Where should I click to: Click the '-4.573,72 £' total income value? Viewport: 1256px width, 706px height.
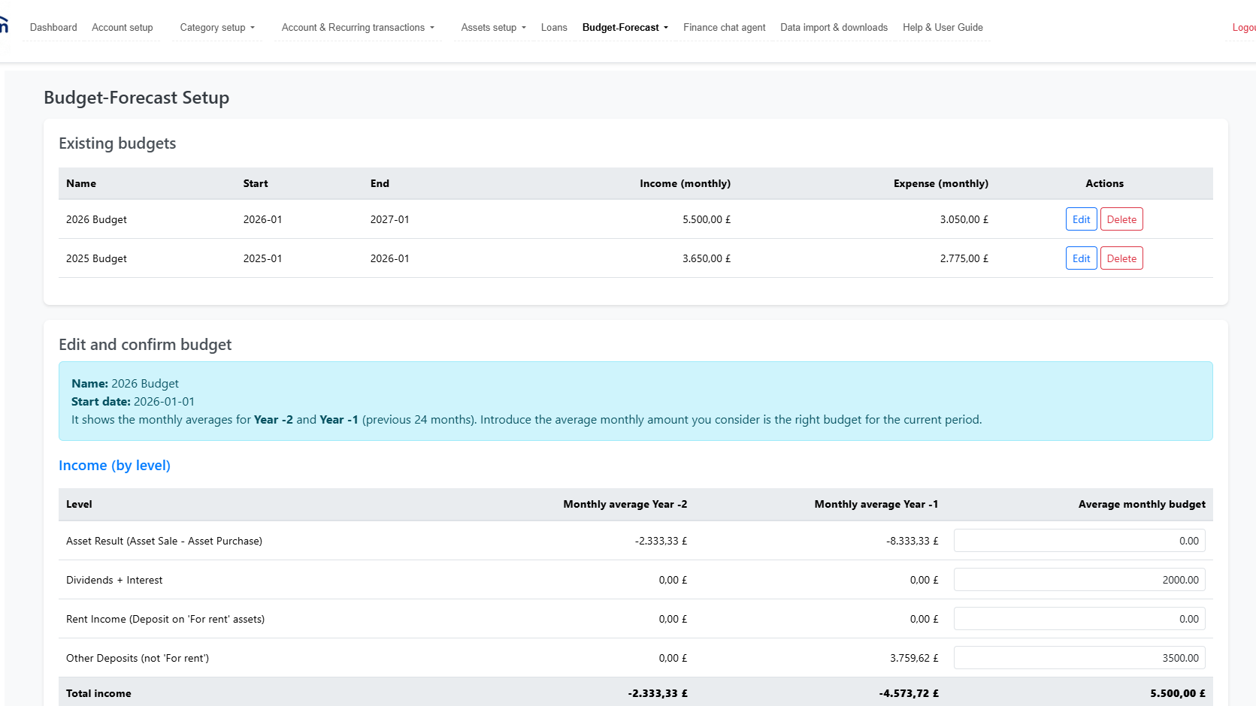pyautogui.click(x=909, y=693)
